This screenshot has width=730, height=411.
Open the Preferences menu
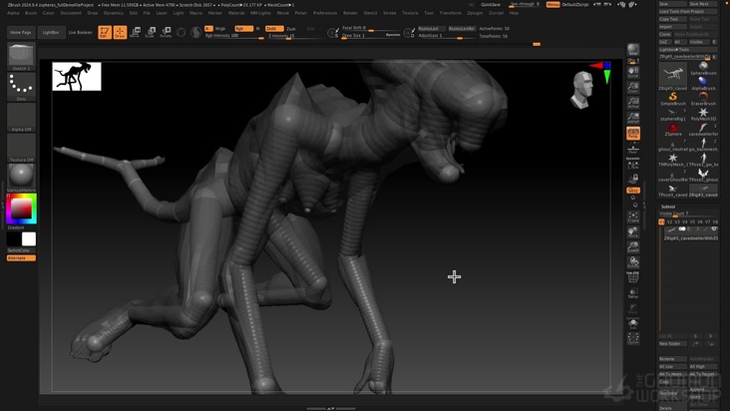point(325,13)
